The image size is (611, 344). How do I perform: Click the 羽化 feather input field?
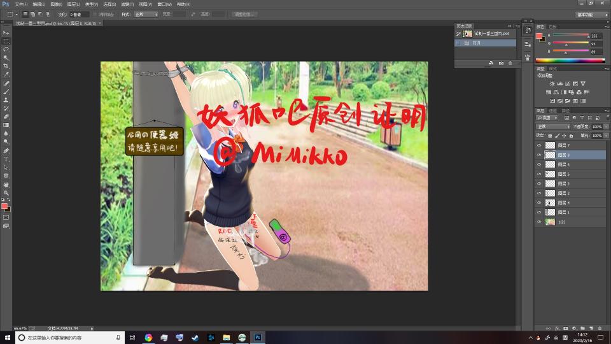pos(80,15)
